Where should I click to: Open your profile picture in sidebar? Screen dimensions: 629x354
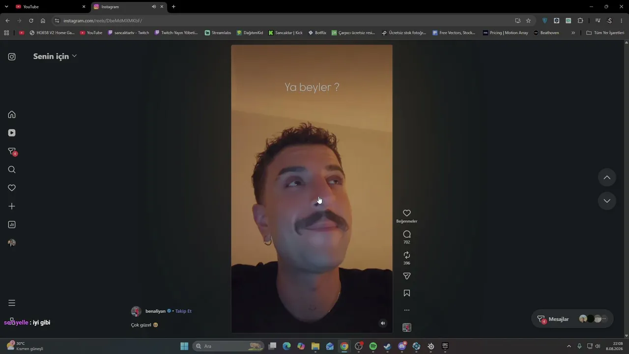pos(12,243)
